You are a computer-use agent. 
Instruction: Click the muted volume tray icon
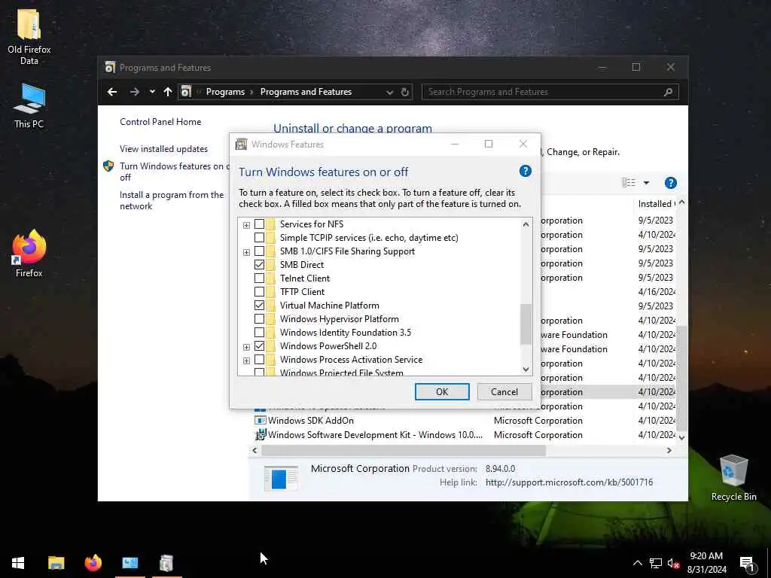673,563
